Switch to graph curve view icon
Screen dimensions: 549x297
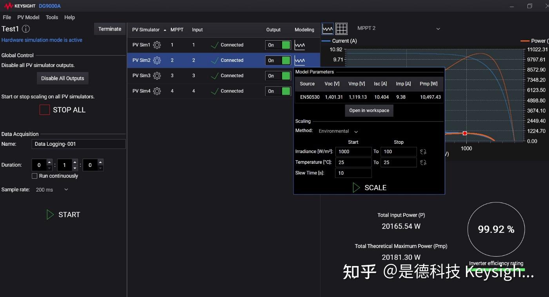328,29
